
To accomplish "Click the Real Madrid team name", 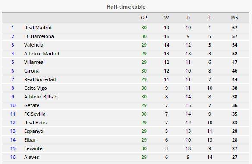I will tap(38, 28).
